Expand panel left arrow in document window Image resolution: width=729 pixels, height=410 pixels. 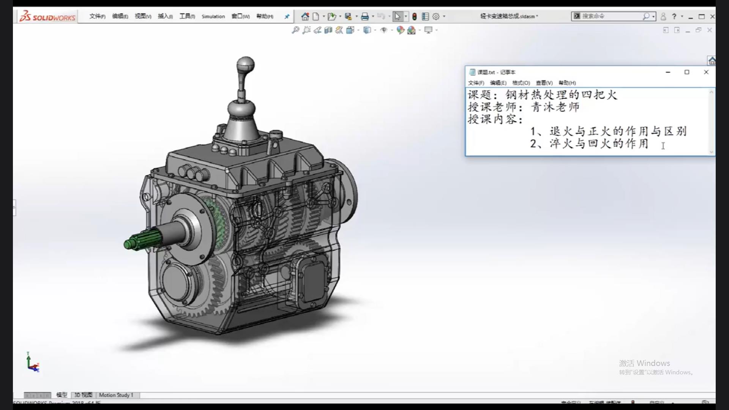[666, 30]
